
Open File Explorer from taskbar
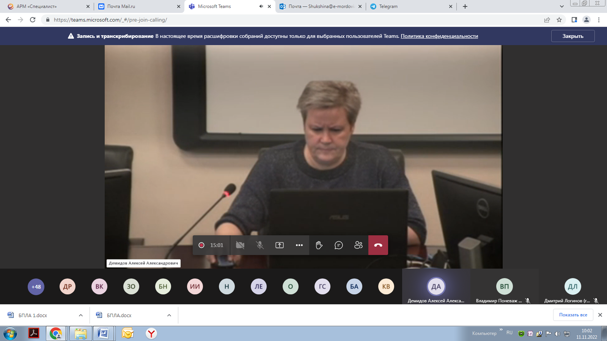(x=81, y=333)
